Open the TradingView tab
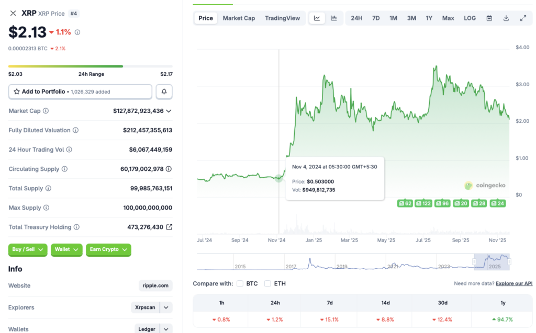 (x=282, y=18)
